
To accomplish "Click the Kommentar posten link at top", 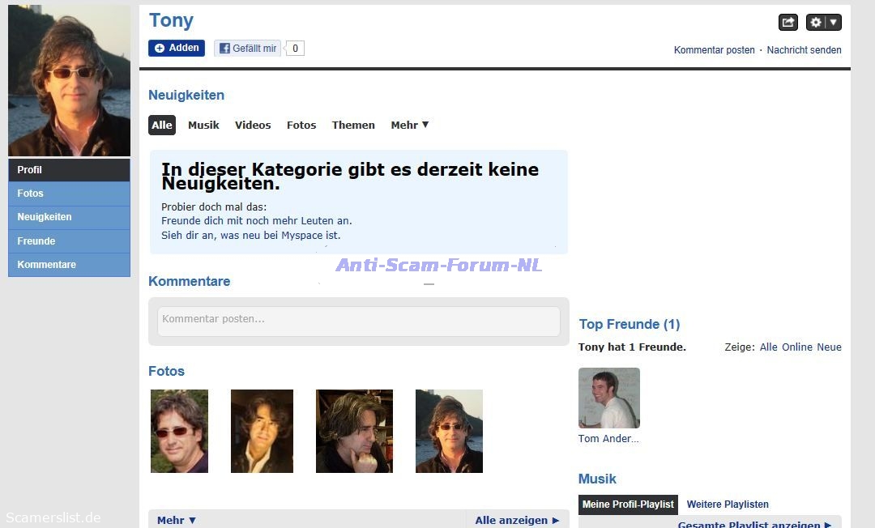I will click(714, 50).
